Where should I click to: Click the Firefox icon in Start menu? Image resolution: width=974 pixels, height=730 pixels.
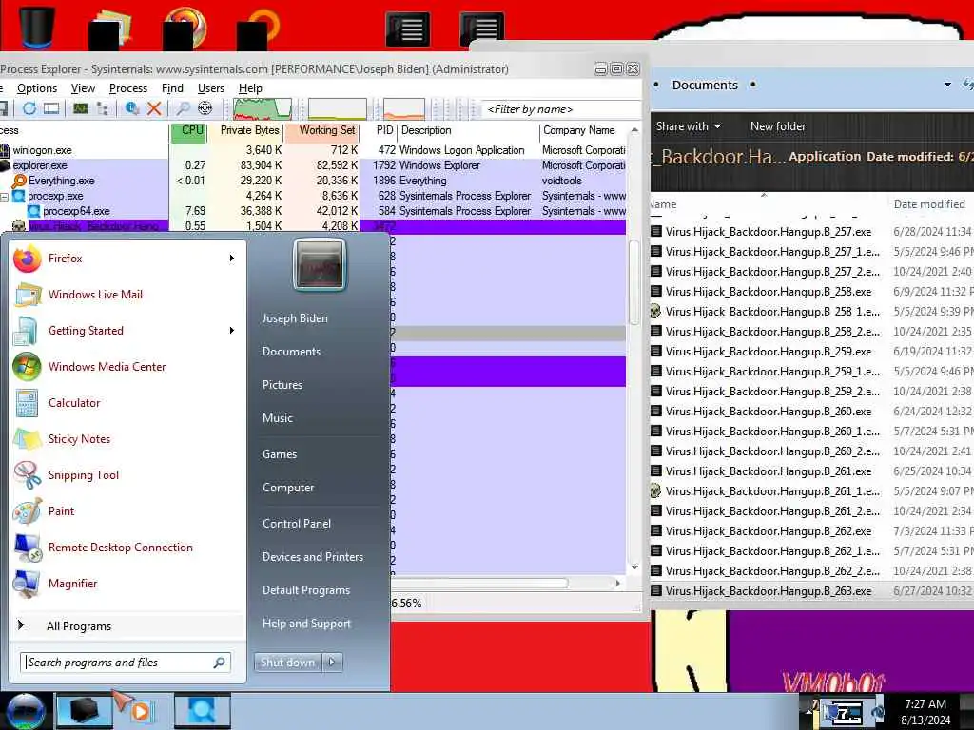click(28, 259)
